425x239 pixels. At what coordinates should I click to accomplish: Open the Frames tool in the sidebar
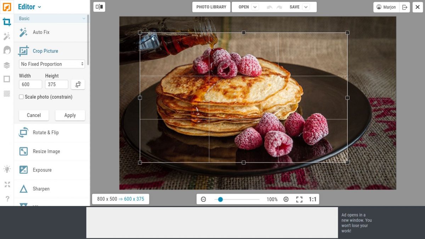(x=7, y=79)
